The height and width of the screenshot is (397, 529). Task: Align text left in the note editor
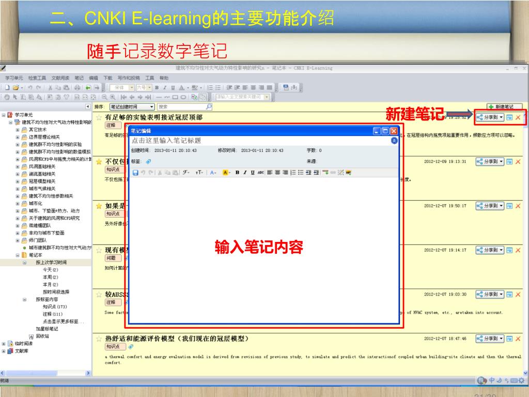[270, 173]
